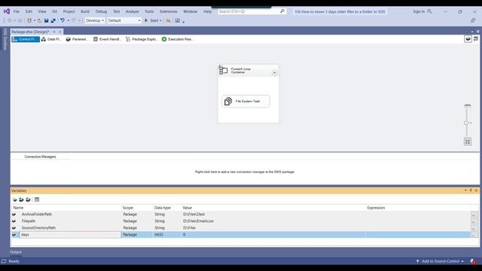Click the Live Share feedback icon

coord(473,20)
